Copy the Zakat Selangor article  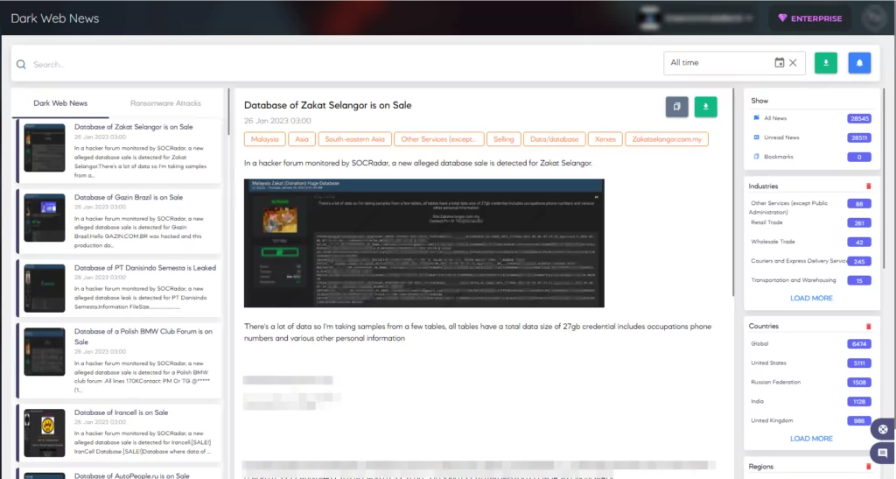pos(676,107)
